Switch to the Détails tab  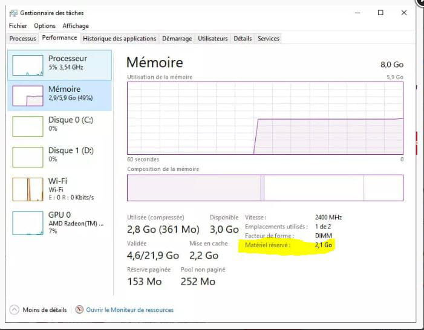[x=243, y=39]
